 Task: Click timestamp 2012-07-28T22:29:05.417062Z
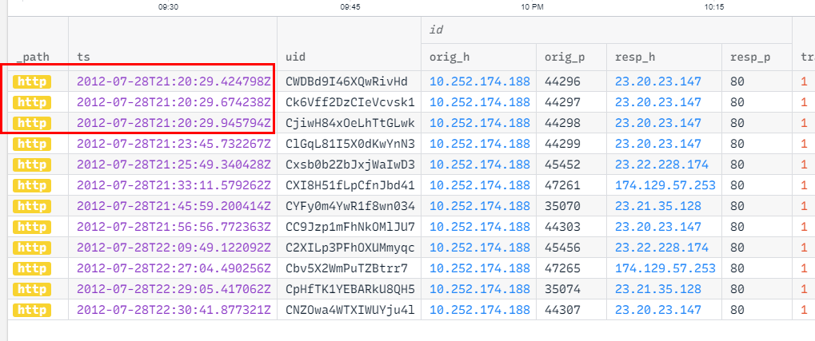tap(174, 289)
